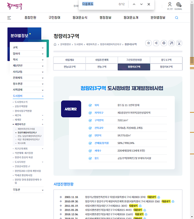Click the star favorite icon
This screenshot has width=194, height=219.
pos(149,43)
